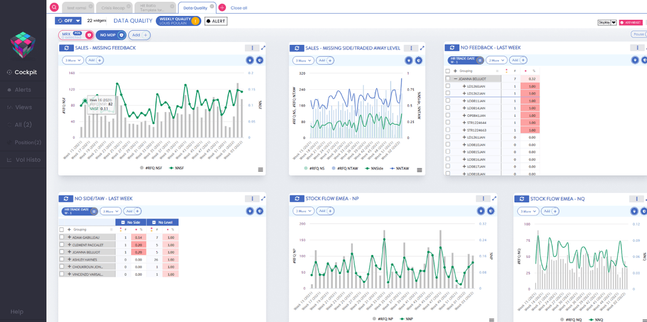Image resolution: width=647 pixels, height=322 pixels.
Task: Tick checkbox for VINCENZO VARSAL row
Action: click(x=62, y=274)
